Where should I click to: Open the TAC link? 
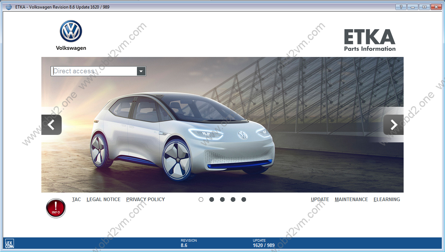(x=76, y=200)
